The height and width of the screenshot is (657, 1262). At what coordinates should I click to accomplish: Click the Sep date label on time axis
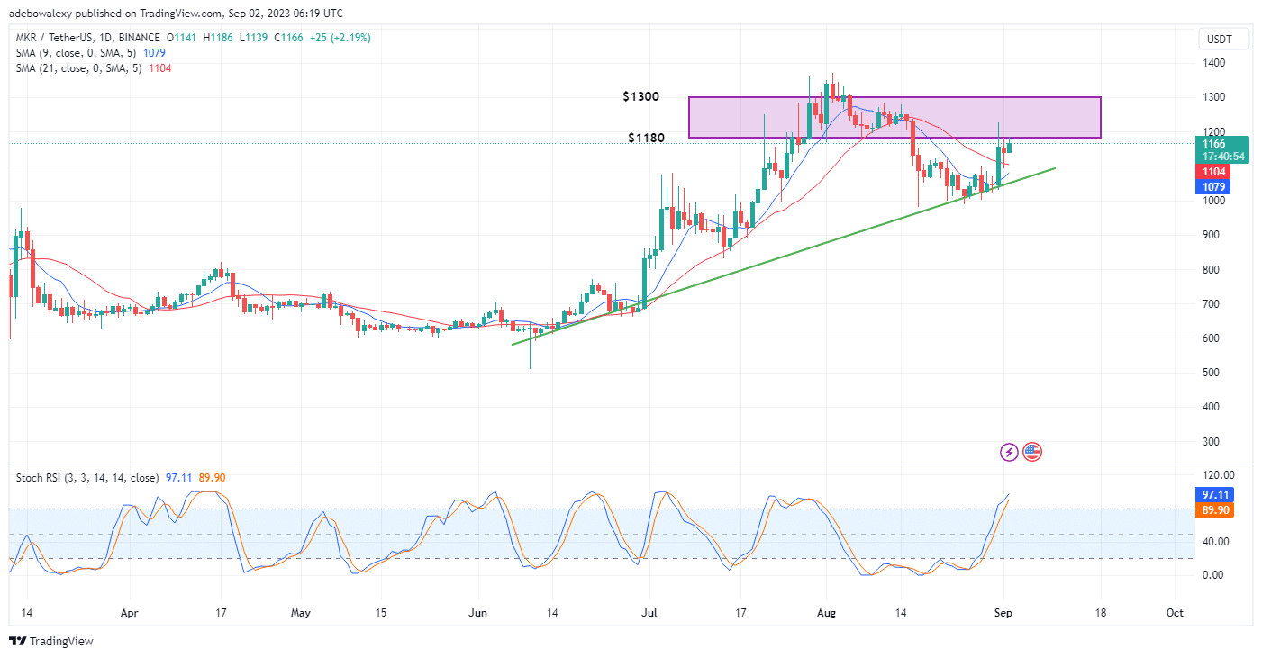pyautogui.click(x=1003, y=612)
